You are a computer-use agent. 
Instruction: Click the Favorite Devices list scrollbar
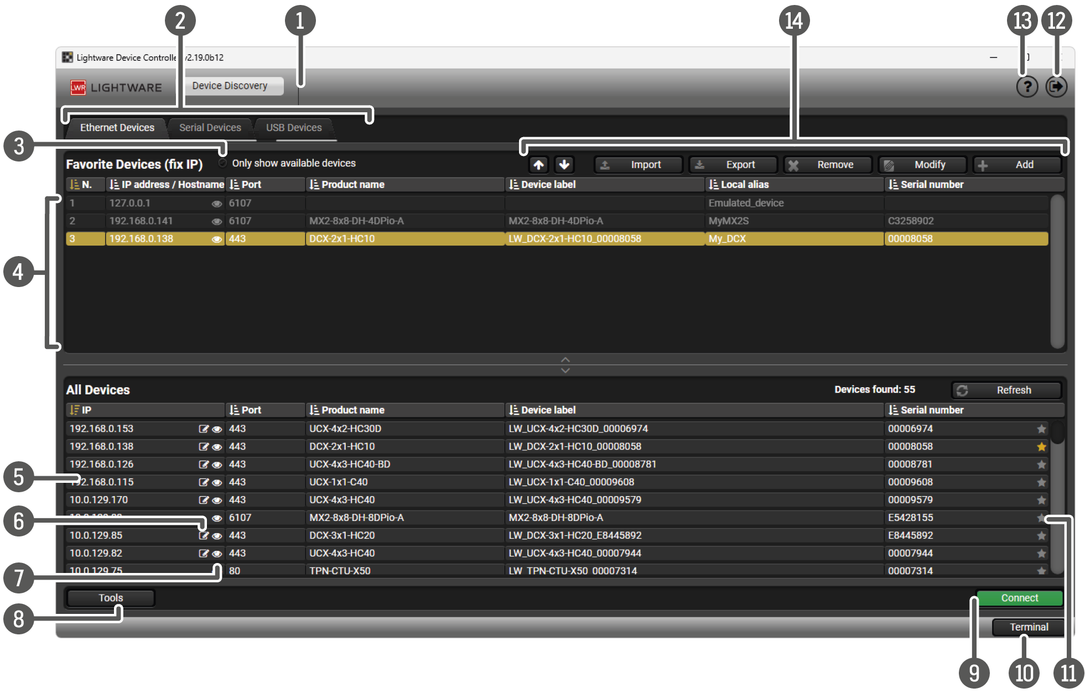click(x=1057, y=271)
